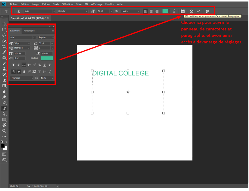Create 3D from text button
Viewport: 249px width, 191px height.
[x=207, y=11]
